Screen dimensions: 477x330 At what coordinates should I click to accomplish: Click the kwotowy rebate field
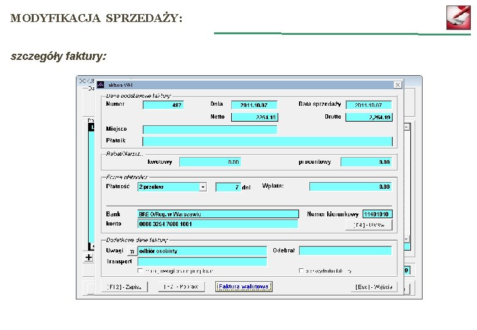[210, 162]
